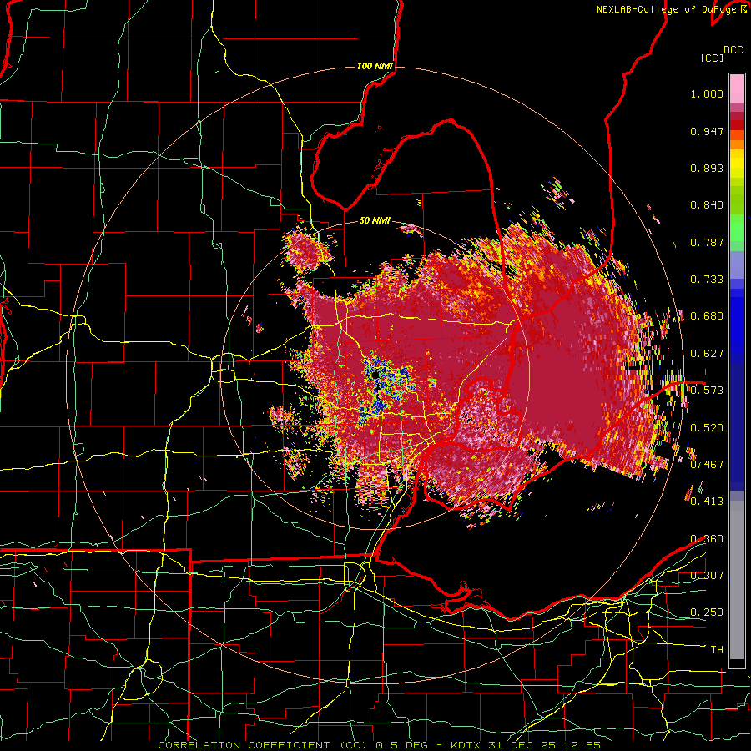Click the 0.413 color scale value
751x751 pixels.
[707, 502]
